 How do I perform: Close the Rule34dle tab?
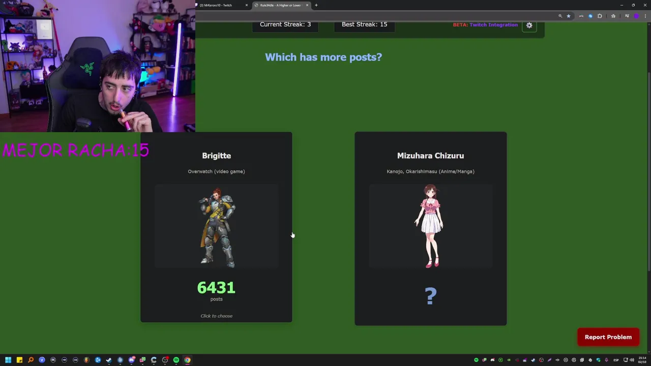307,5
